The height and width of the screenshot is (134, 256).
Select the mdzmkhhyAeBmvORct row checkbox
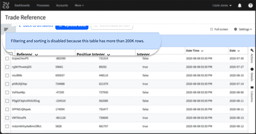click(x=7, y=126)
